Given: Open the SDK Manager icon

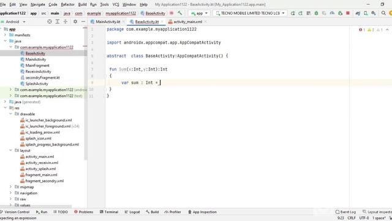Looking at the screenshot, I should [374, 13].
